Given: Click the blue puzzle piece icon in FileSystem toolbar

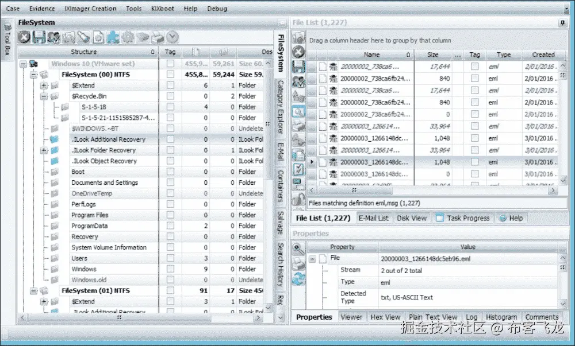Looking at the screenshot, I should pyautogui.click(x=113, y=37).
